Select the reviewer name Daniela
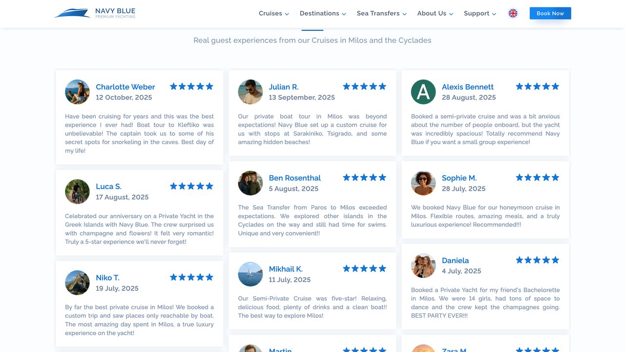Image resolution: width=625 pixels, height=352 pixels. 455,261
